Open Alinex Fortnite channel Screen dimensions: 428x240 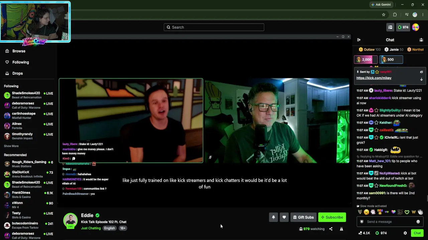29,126
